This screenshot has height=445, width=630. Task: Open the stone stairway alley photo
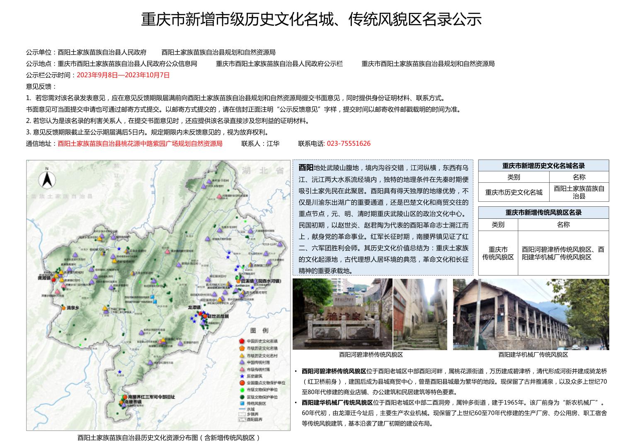[x=420, y=314]
